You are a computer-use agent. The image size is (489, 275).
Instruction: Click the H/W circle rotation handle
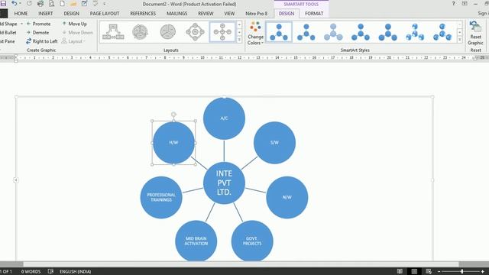(x=173, y=115)
